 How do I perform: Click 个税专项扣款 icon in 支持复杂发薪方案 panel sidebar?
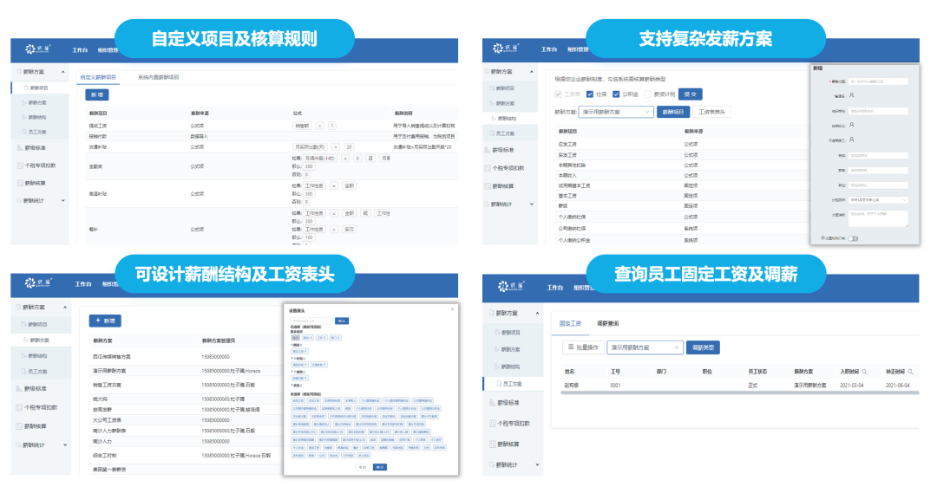tap(488, 168)
